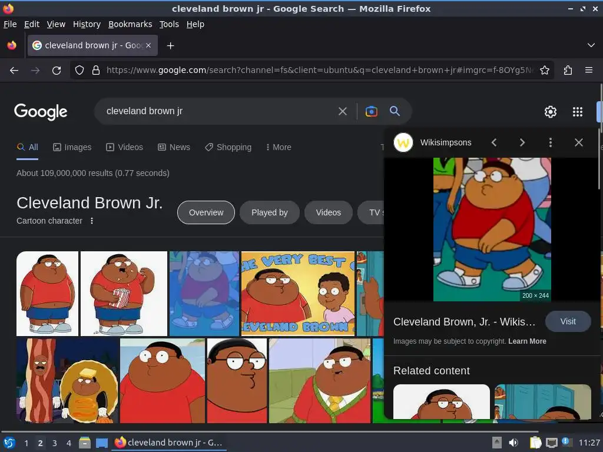This screenshot has height=452, width=603.
Task: Open the Help menu
Action: point(196,24)
